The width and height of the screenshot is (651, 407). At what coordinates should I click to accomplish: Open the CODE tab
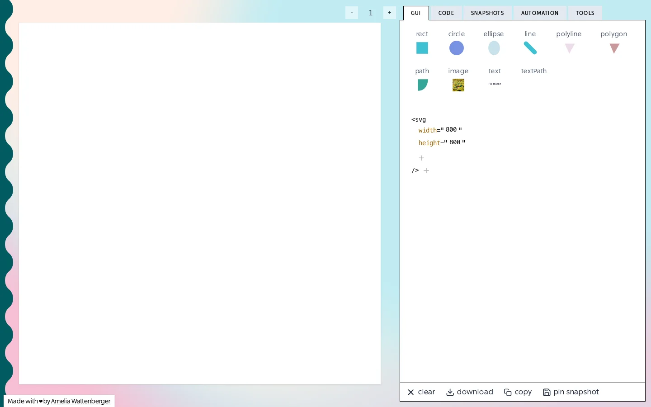coord(446,13)
